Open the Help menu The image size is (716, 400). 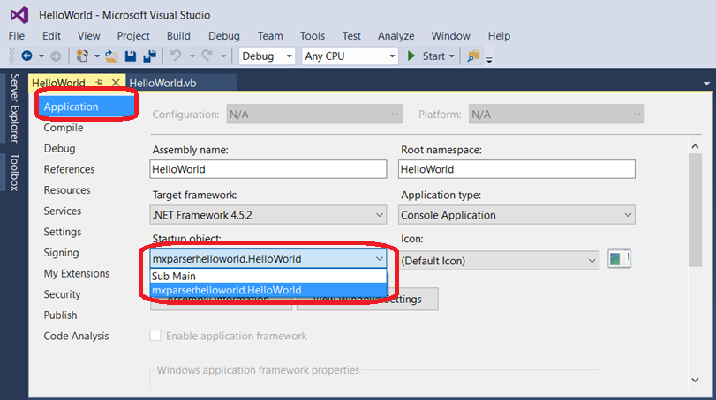[499, 36]
